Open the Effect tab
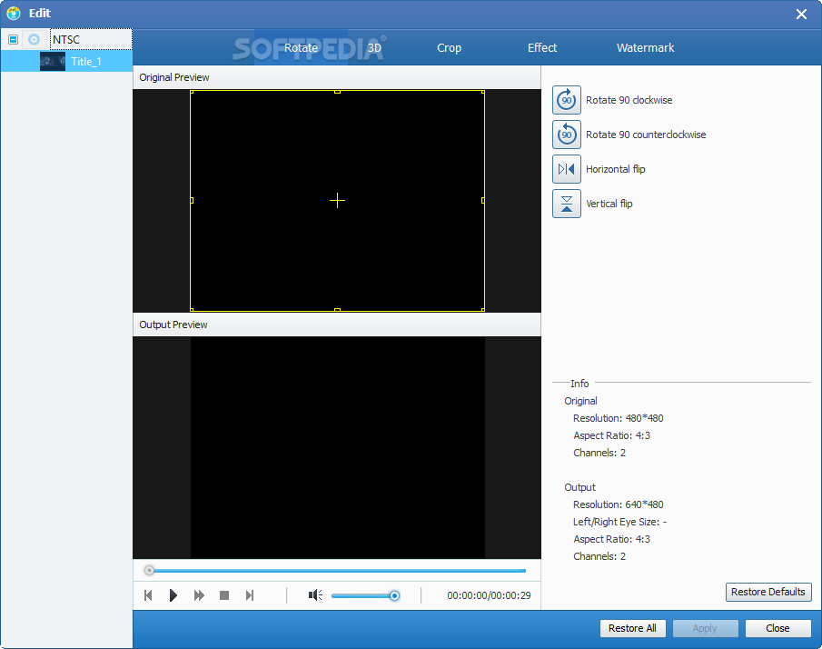This screenshot has height=649, width=822. 542,48
